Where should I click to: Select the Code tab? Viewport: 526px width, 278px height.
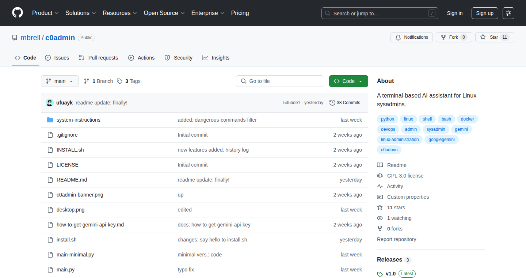click(x=25, y=58)
